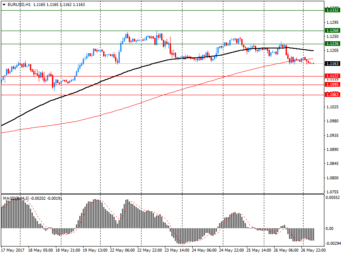Click the 22 May 22:00 time label
Screen dimensions: 341x255
(x=150, y=250)
